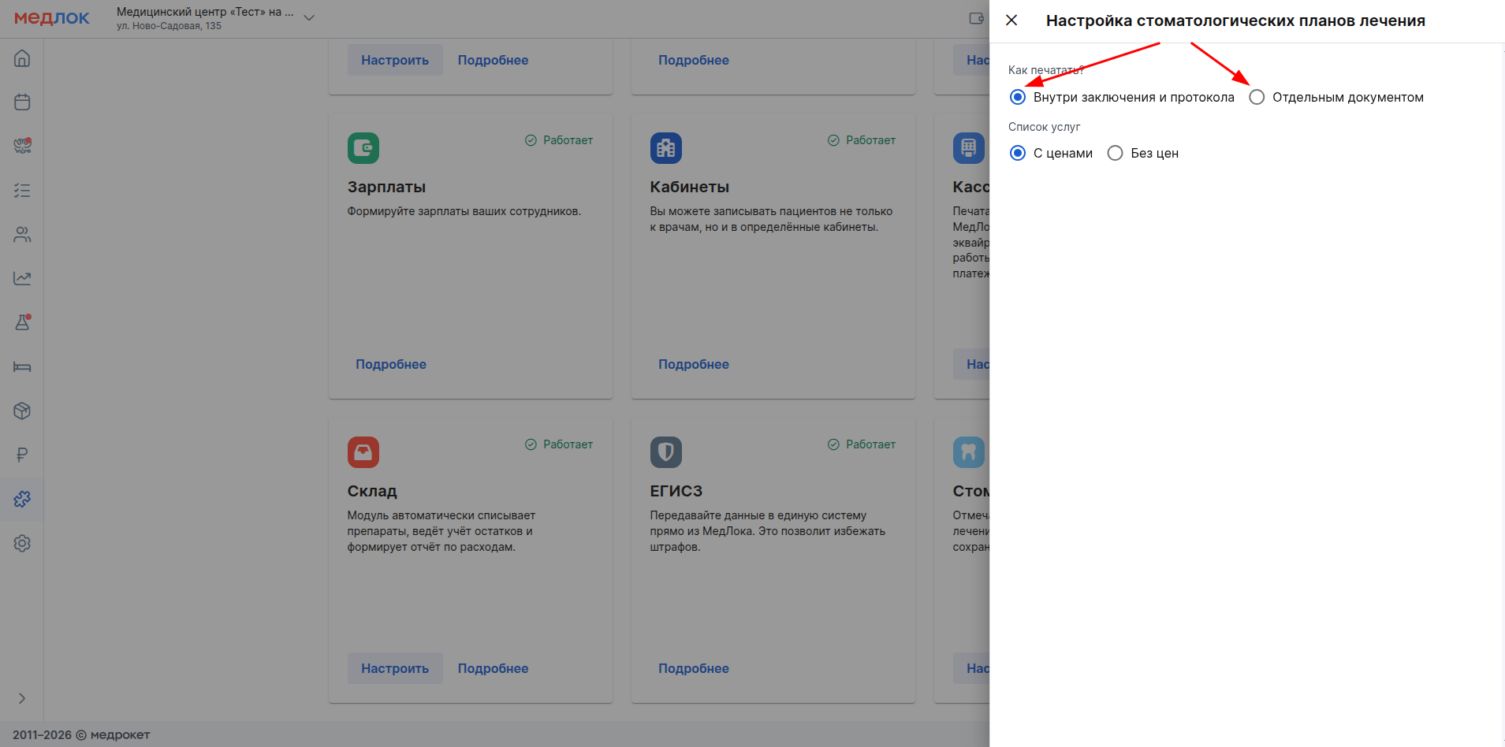The height and width of the screenshot is (747, 1505).
Task: Click 'Подробнее' link on ЕГИСЗ card
Action: click(x=694, y=668)
